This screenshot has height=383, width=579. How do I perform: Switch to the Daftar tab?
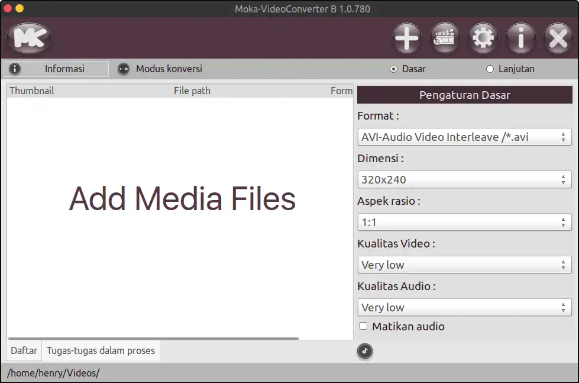coord(24,350)
